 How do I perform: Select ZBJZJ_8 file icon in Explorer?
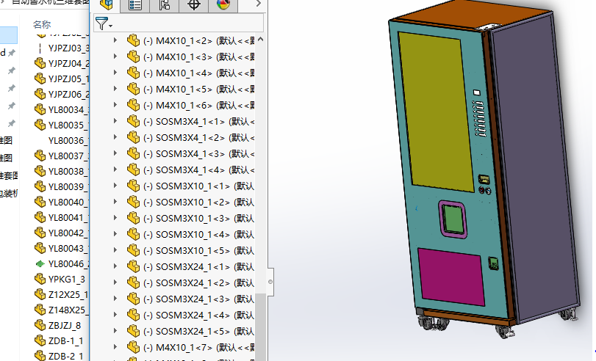point(40,325)
